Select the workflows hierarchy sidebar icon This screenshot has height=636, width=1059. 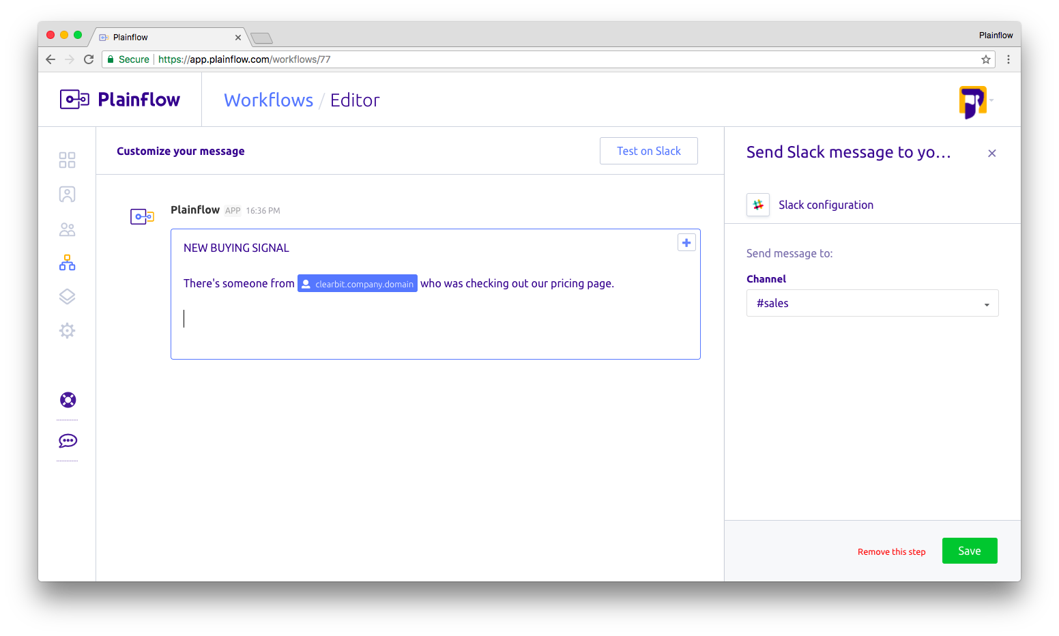67,263
